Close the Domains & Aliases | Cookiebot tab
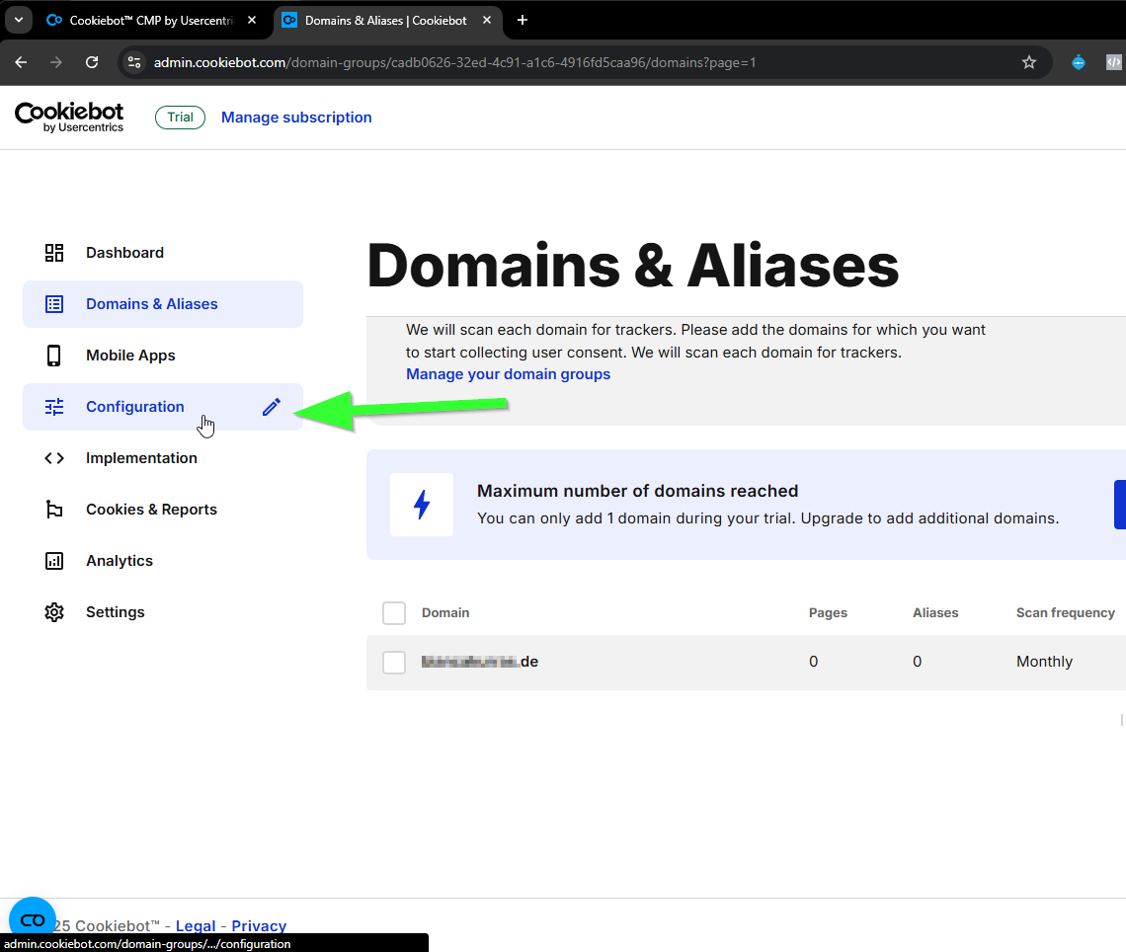The height and width of the screenshot is (952, 1126). click(x=487, y=20)
